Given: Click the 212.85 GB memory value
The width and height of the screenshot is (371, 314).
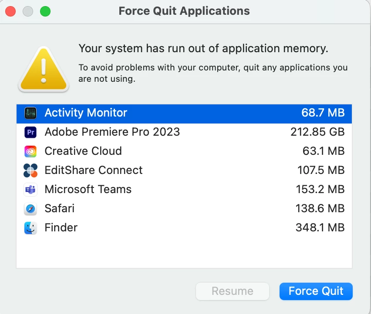Looking at the screenshot, I should [317, 132].
